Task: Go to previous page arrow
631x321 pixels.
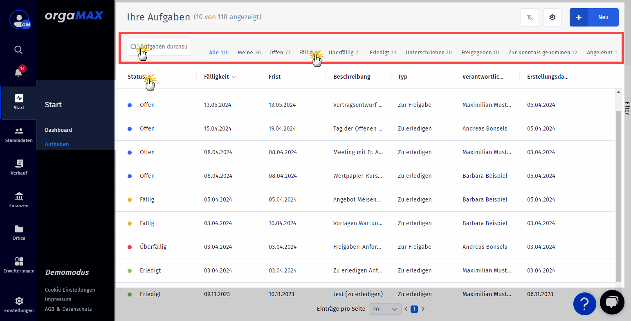Action: pos(406,309)
